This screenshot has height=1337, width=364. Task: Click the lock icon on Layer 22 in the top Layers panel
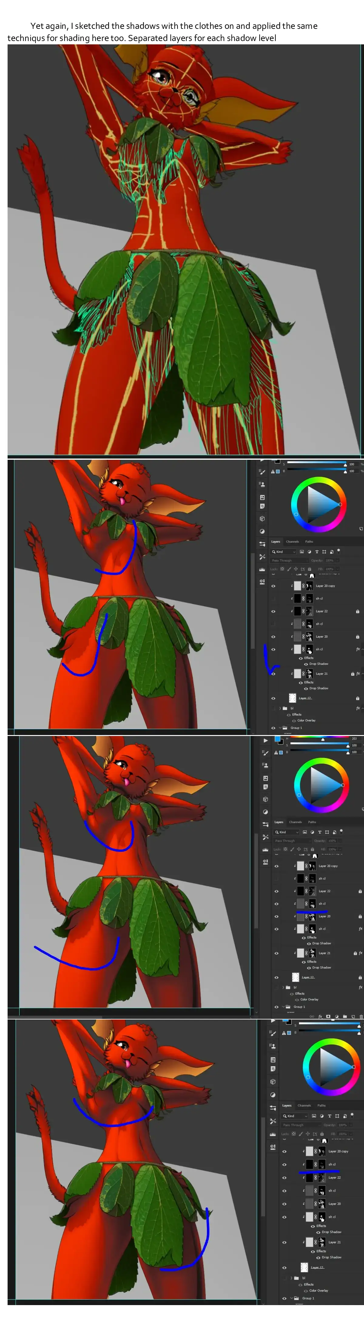pyautogui.click(x=357, y=611)
